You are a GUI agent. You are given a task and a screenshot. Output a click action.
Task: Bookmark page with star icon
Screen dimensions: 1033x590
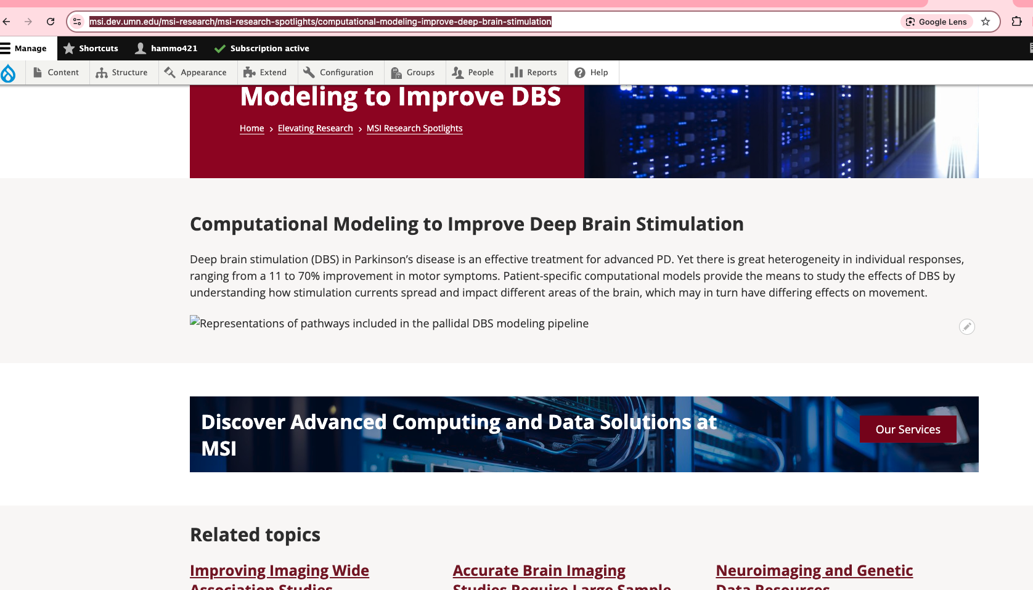tap(986, 22)
